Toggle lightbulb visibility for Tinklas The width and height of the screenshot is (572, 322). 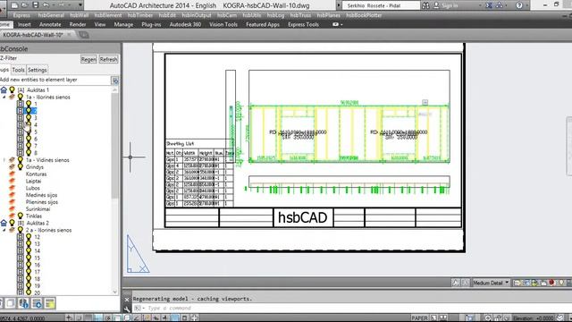click(x=21, y=216)
